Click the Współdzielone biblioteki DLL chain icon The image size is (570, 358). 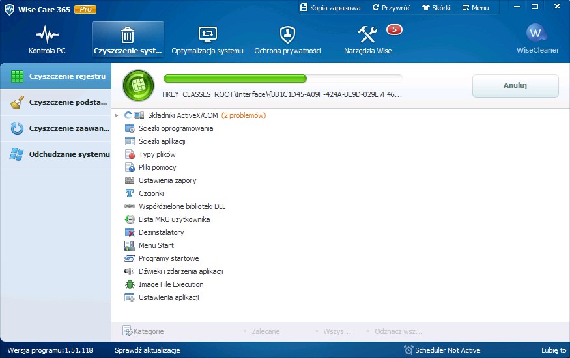click(x=130, y=206)
